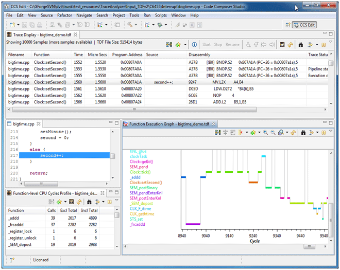
Task: Open dropdown arrow beside star icon in CPU Profile
Action: [65, 202]
